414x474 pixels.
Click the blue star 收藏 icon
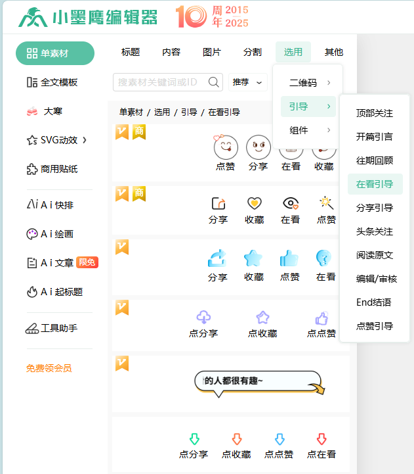253,258
